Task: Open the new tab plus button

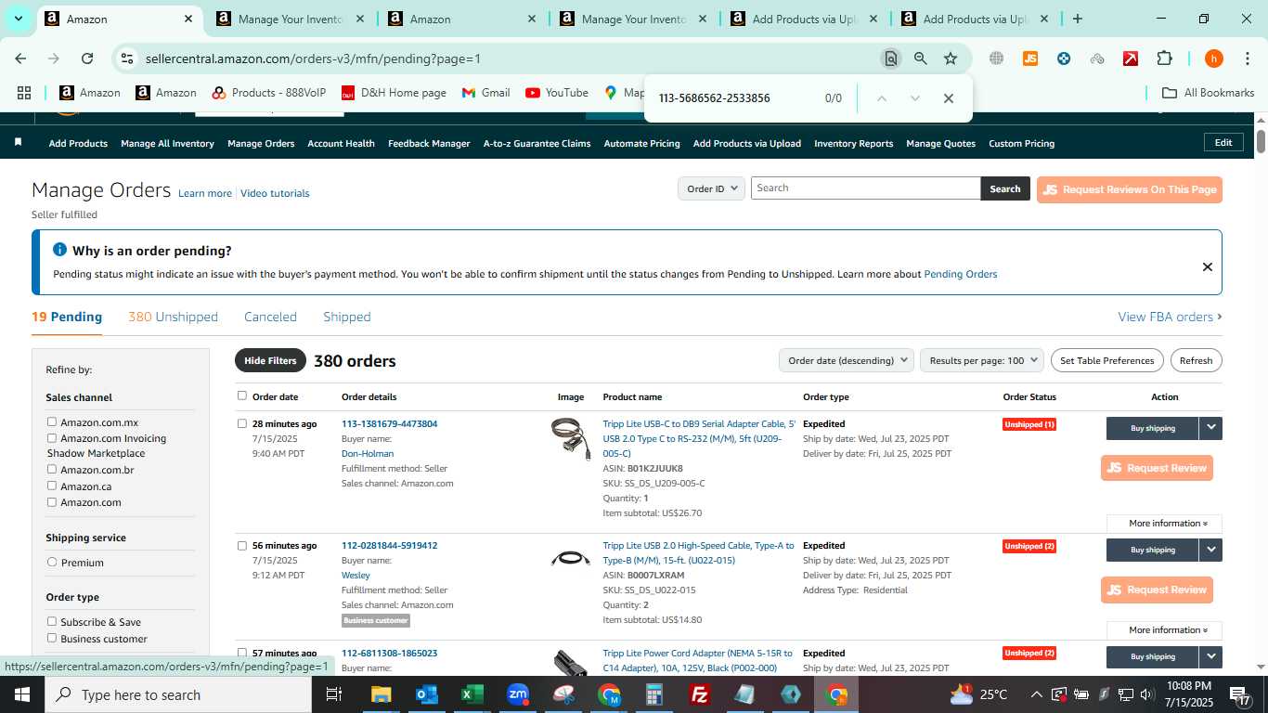Action: pos(1077,19)
